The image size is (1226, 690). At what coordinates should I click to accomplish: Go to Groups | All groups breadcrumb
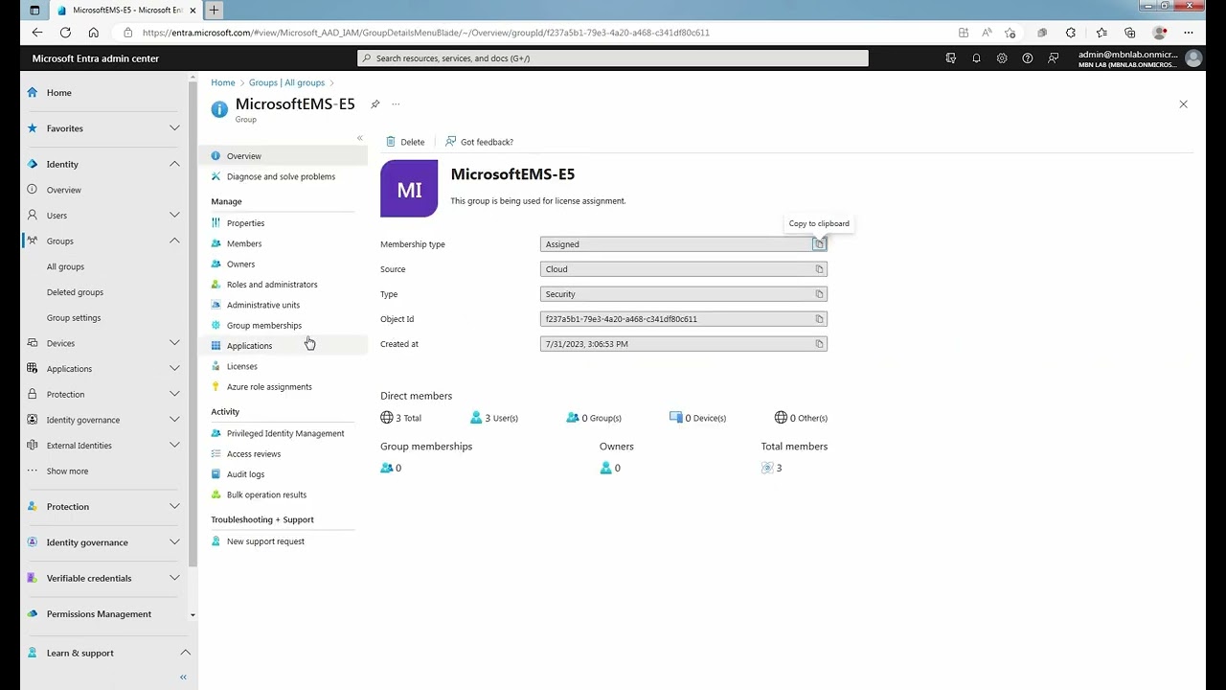point(286,83)
